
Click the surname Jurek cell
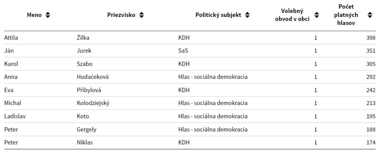pyautogui.click(x=83, y=51)
